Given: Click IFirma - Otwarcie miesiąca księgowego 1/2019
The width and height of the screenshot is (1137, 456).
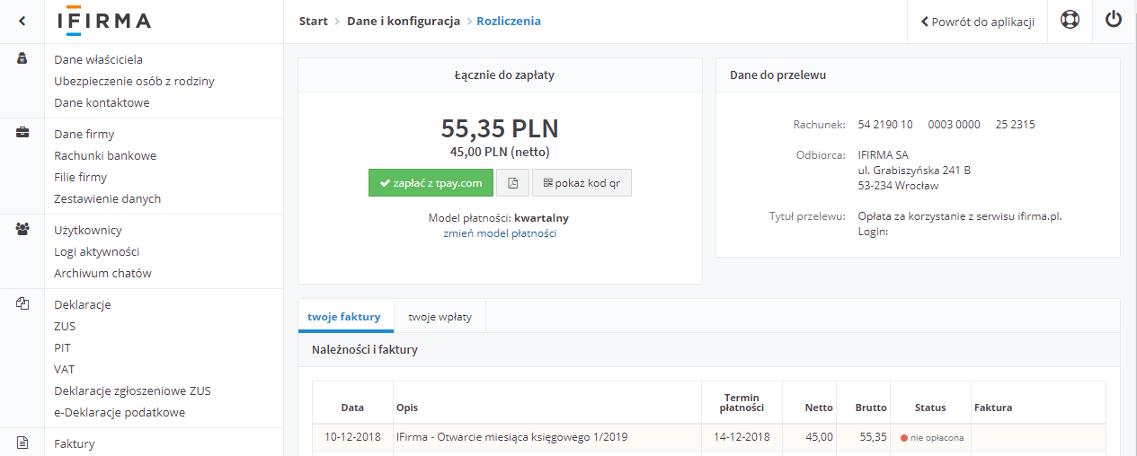Looking at the screenshot, I should [x=511, y=437].
